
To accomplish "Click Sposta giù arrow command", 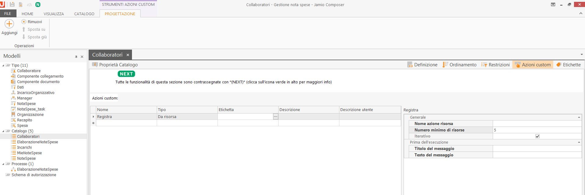I will click(34, 37).
